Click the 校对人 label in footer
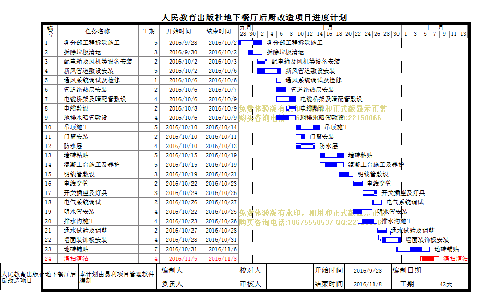 tap(250, 271)
